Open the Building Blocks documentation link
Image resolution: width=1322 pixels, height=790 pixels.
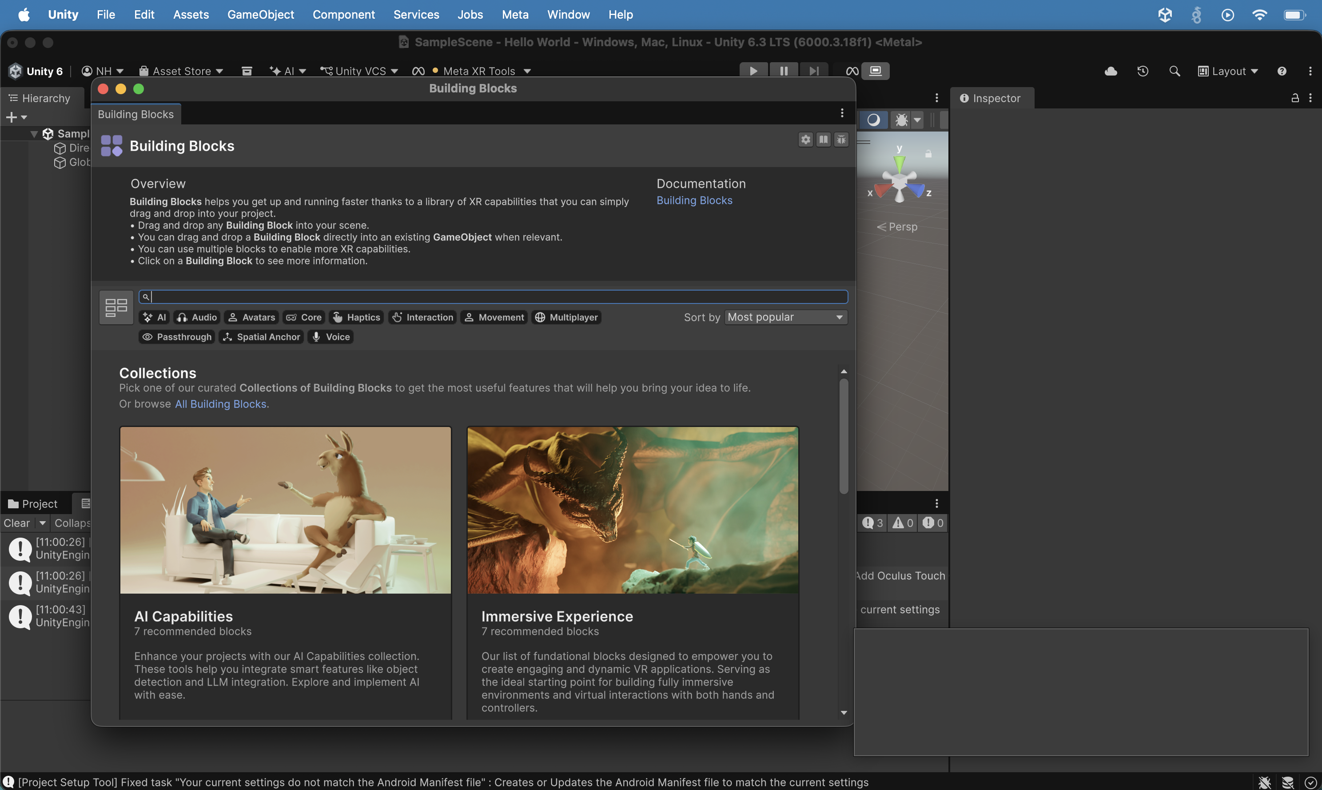(x=694, y=200)
